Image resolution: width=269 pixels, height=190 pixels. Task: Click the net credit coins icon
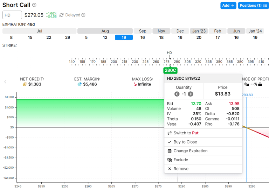[24, 84]
